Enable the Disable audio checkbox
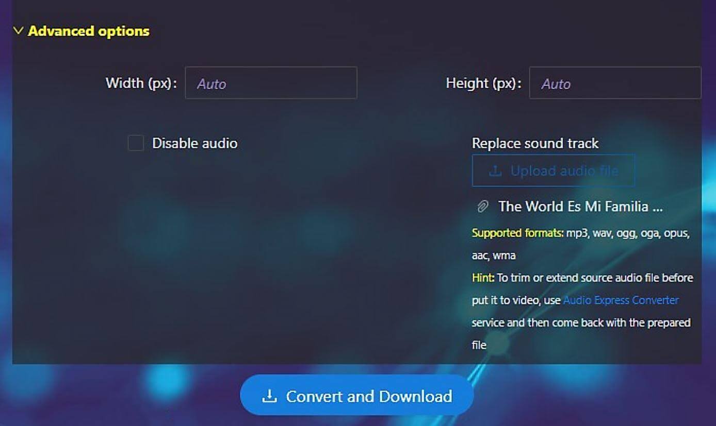 click(136, 143)
